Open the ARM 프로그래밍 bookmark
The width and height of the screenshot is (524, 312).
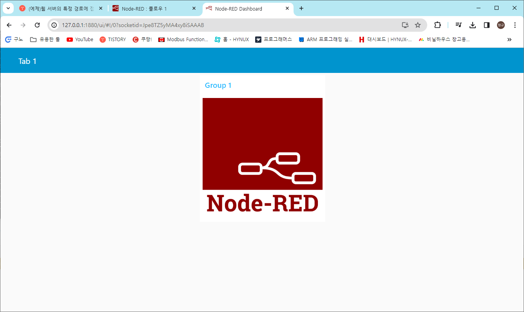326,40
